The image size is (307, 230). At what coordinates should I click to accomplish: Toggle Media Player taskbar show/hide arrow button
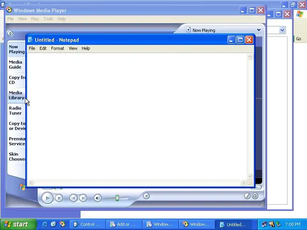pyautogui.click(x=10, y=33)
